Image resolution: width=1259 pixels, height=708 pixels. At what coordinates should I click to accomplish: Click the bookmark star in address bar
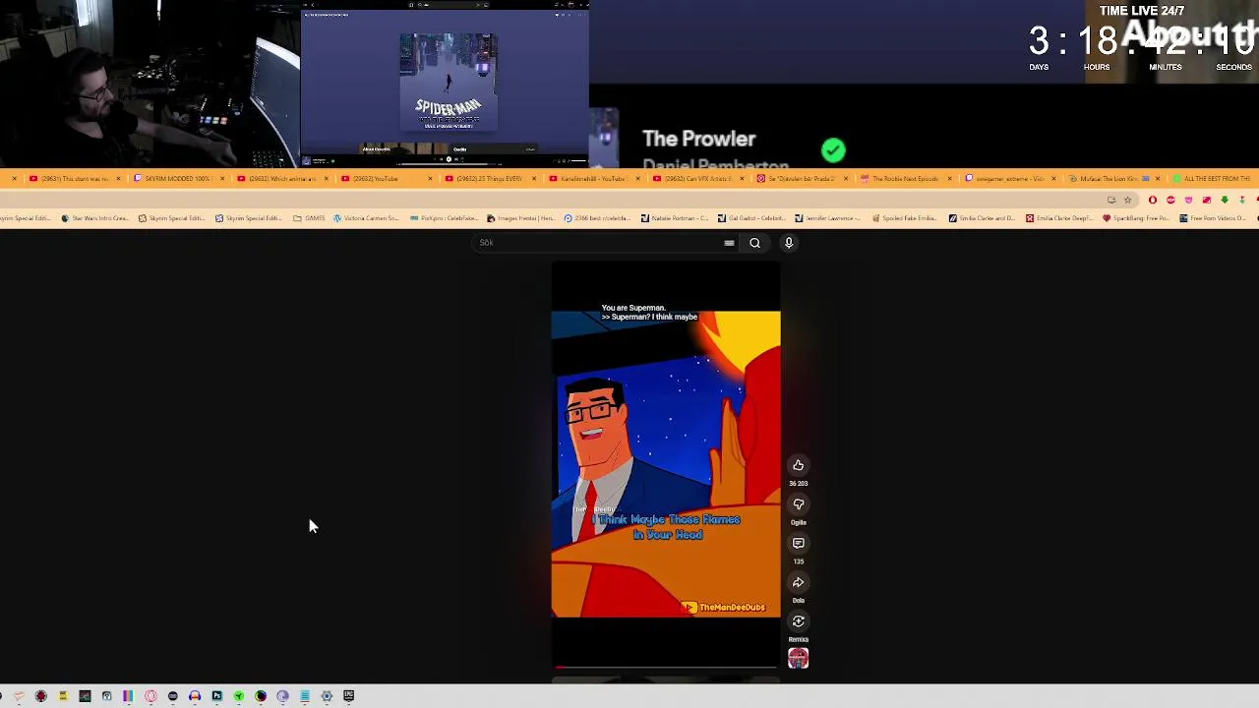point(1128,201)
